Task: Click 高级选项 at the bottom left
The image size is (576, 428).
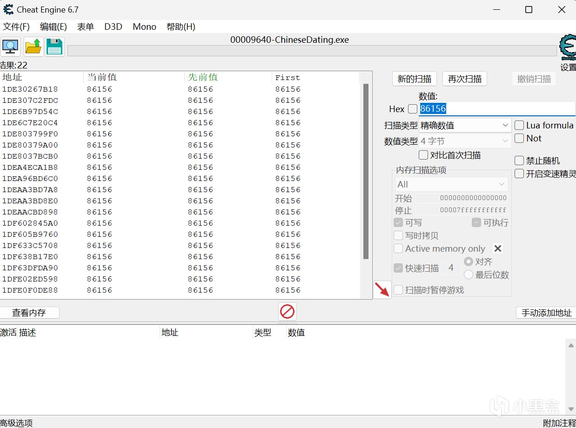Action: click(x=16, y=423)
